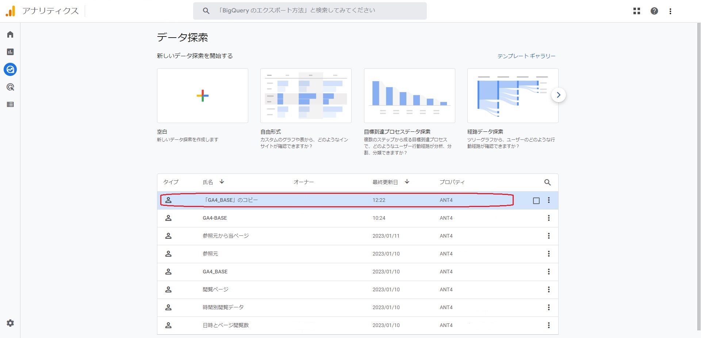This screenshot has height=338, width=701.
Task: Open more options for GA4-BASE row
Action: coord(549,218)
